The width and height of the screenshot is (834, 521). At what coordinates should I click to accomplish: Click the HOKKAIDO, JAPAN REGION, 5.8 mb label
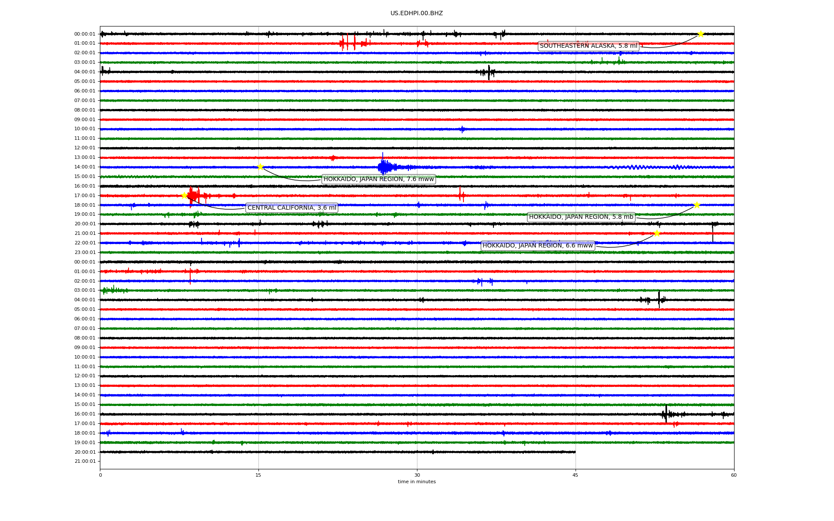[581, 217]
